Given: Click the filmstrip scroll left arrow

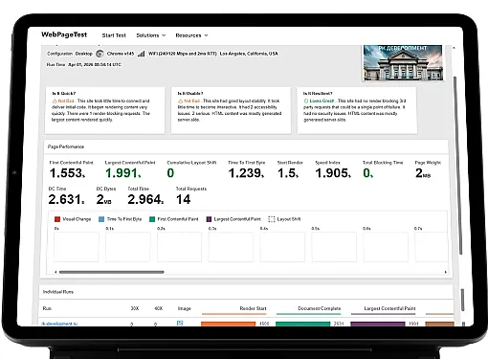Looking at the screenshot, I should tap(55, 272).
